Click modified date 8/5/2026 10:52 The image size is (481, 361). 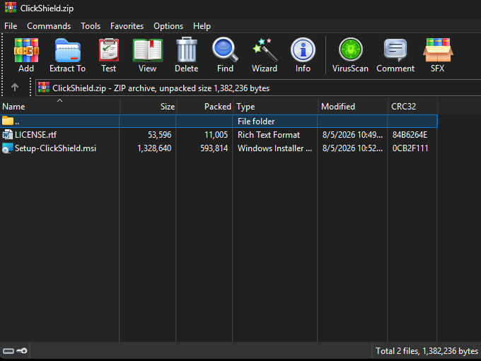(352, 148)
